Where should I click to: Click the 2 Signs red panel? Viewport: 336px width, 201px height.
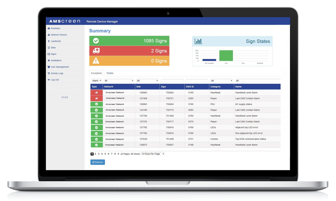click(x=129, y=51)
